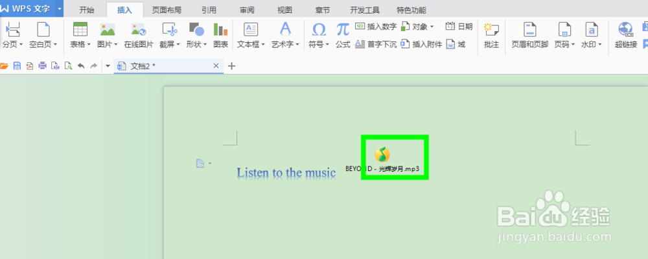Screen dimensions: 648x259
Task: Switch to the 开始 tab
Action: click(87, 10)
